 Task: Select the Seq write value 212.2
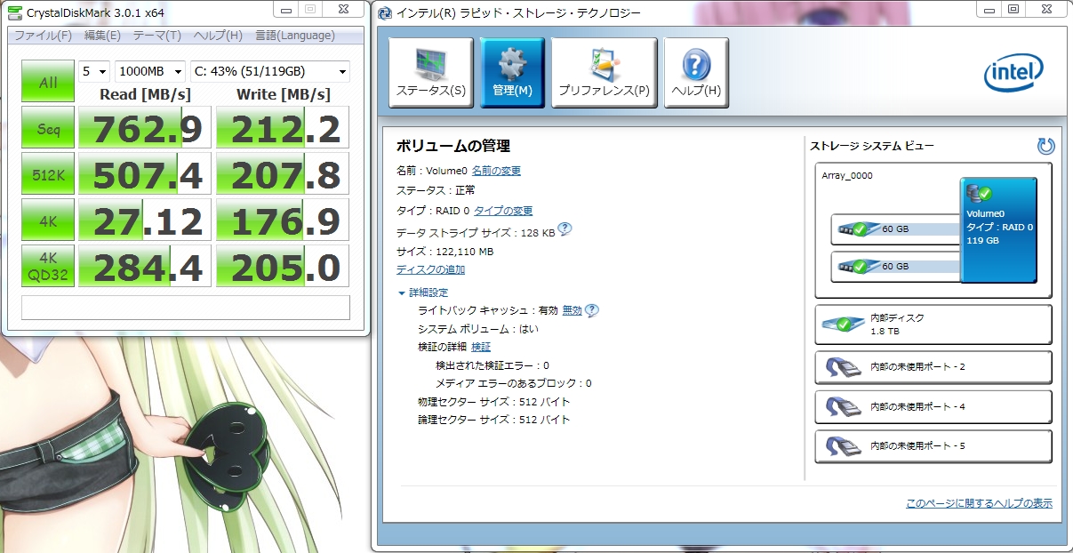(x=283, y=128)
